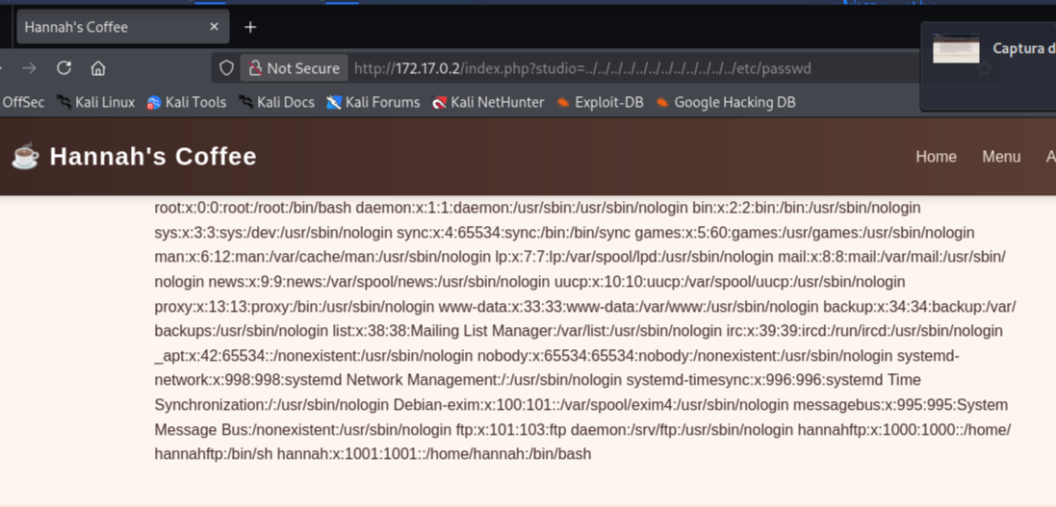Image resolution: width=1056 pixels, height=507 pixels.
Task: Click the Kali Linux bookmark dragon icon
Action: pos(64,102)
